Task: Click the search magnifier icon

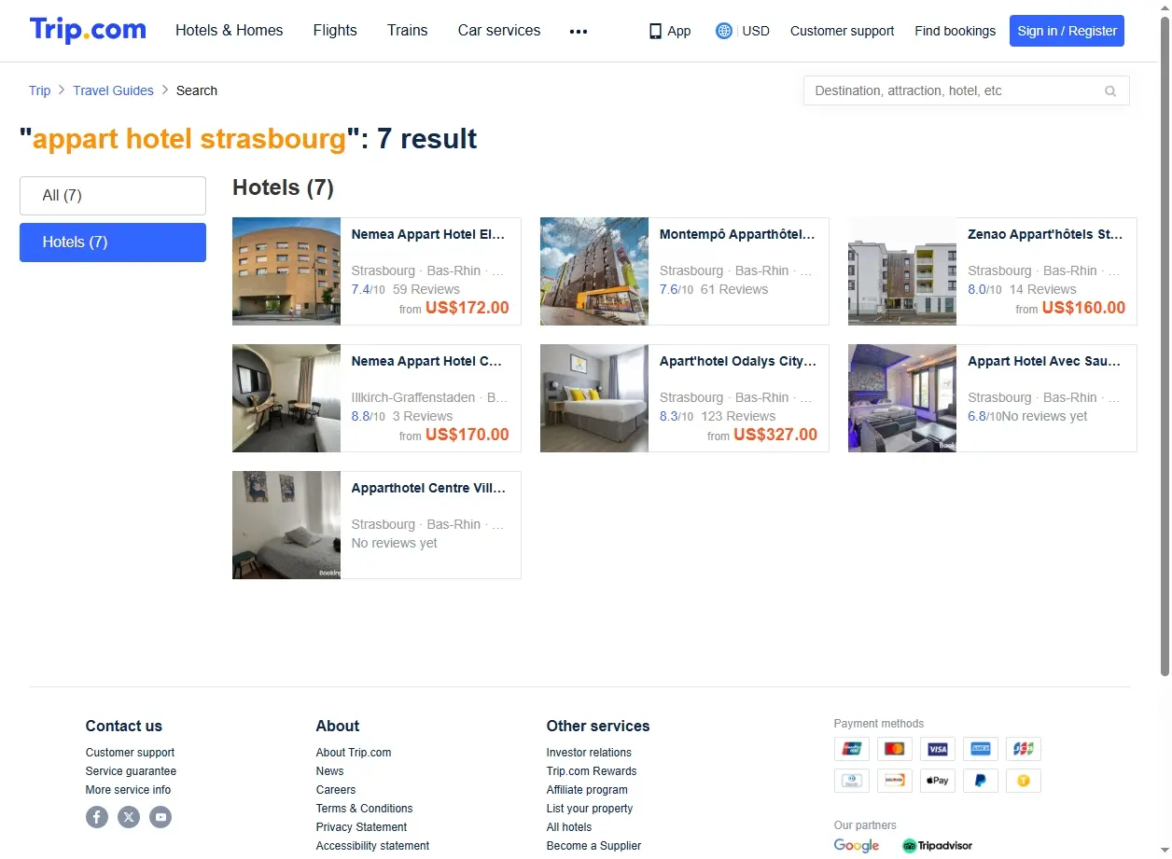Action: [1110, 90]
